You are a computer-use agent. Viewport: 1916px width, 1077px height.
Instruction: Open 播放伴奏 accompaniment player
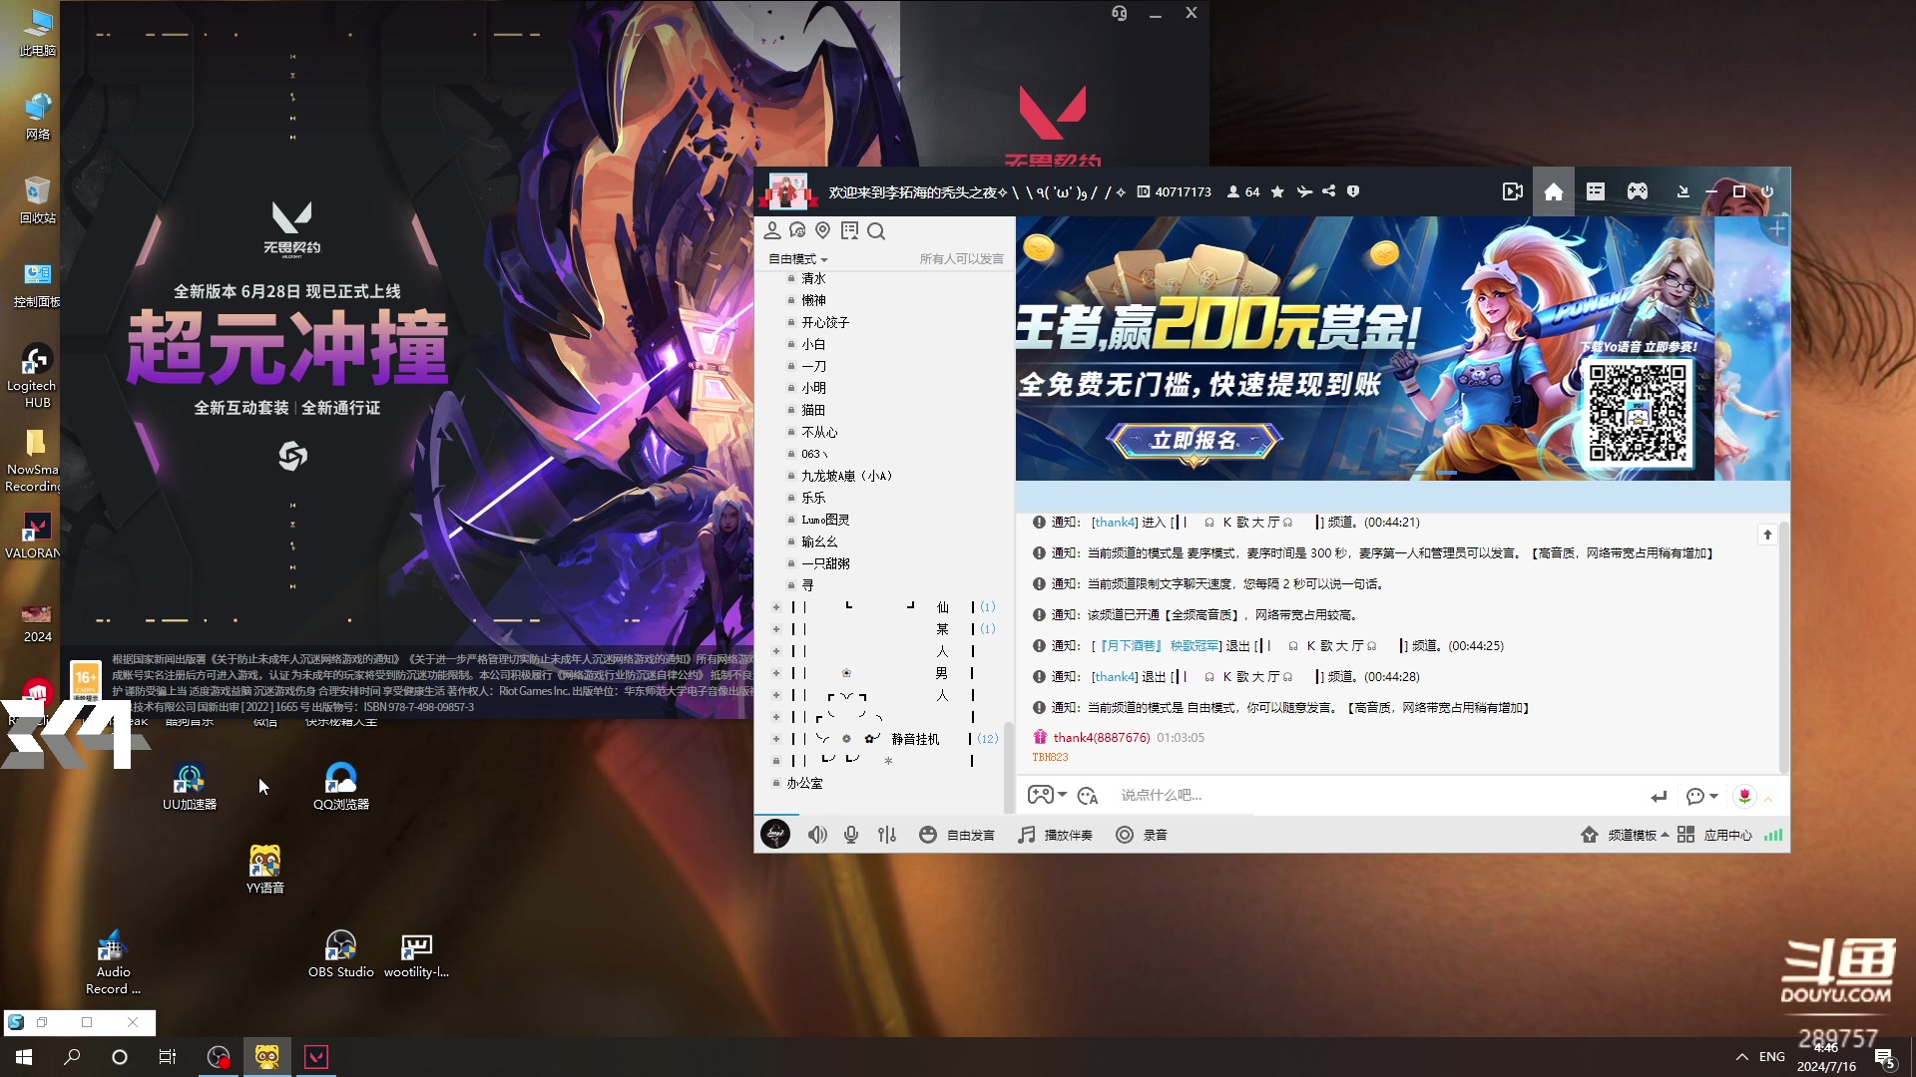(1055, 835)
